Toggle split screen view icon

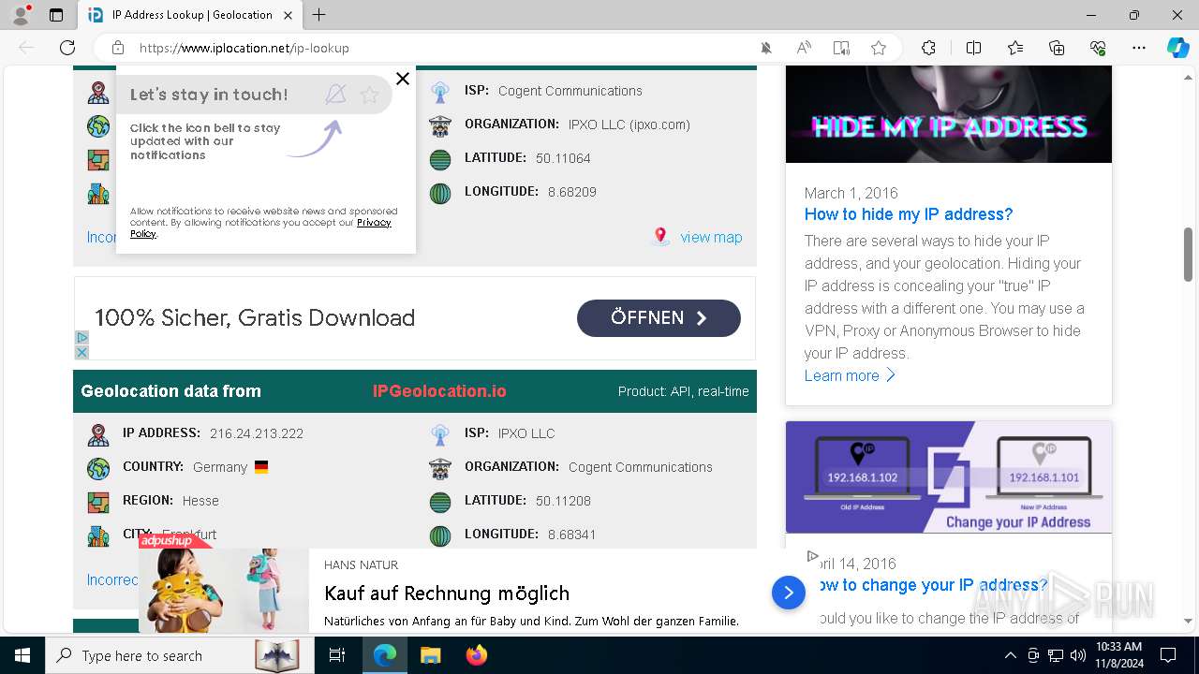973,48
